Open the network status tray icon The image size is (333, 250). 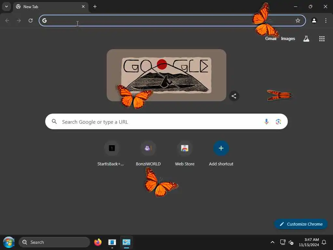click(283, 242)
